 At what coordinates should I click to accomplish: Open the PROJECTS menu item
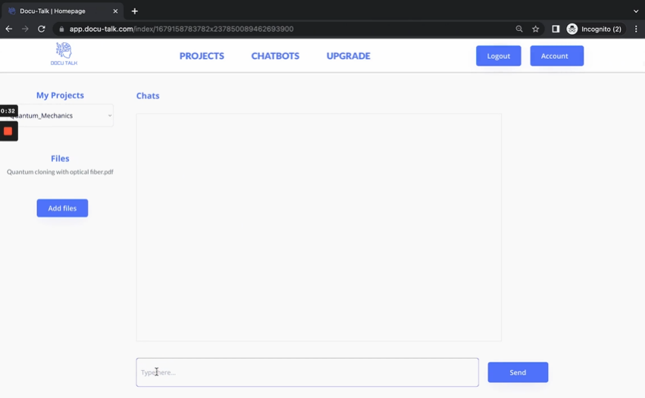[x=202, y=56]
